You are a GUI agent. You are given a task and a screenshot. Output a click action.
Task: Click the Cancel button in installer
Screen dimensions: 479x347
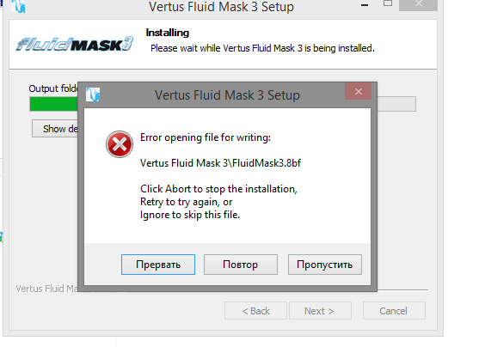click(394, 311)
